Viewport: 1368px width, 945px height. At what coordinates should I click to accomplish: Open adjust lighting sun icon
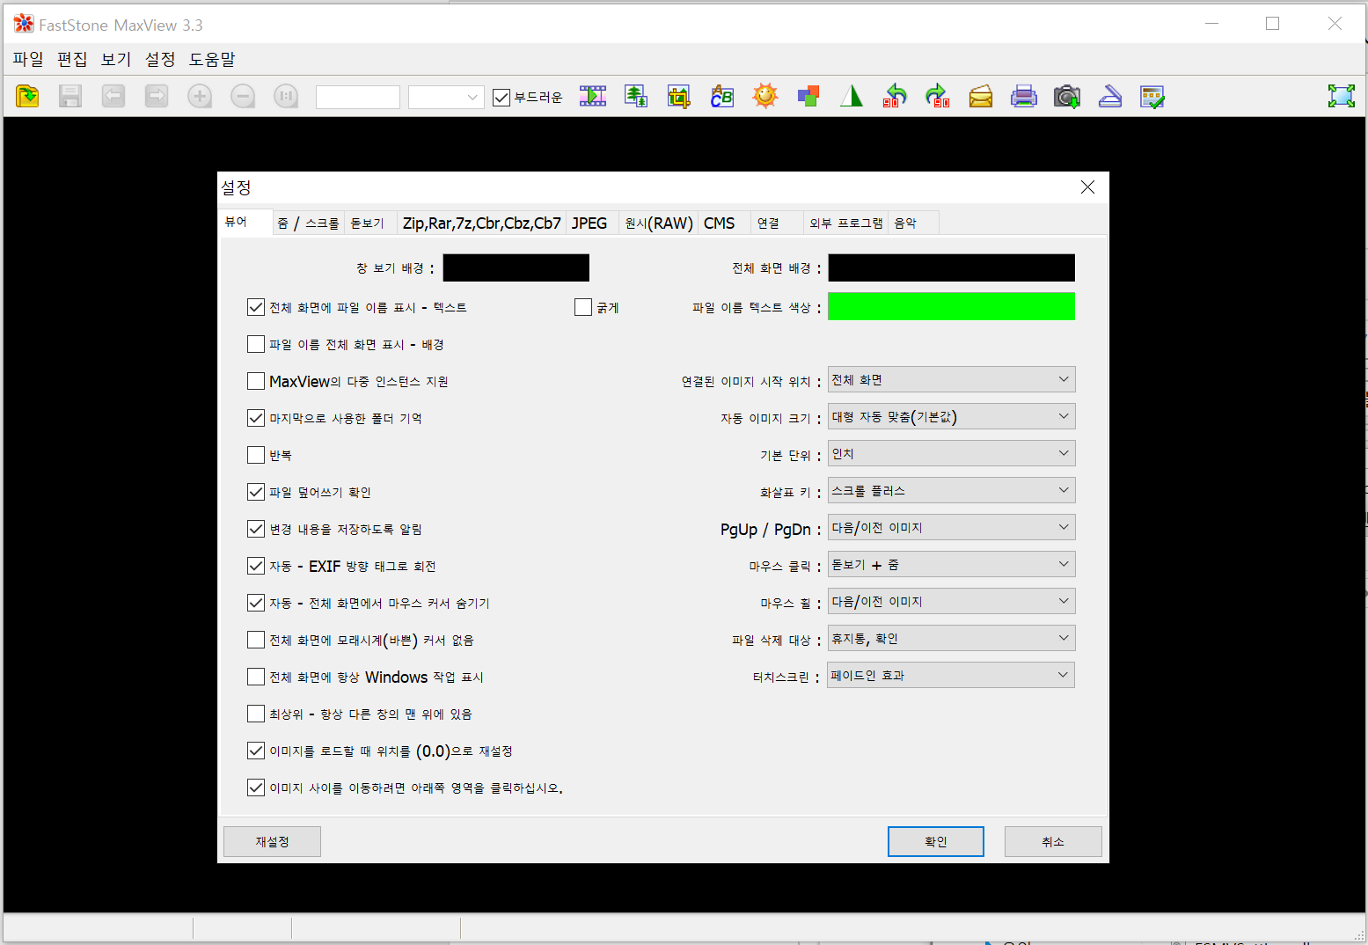coord(765,96)
